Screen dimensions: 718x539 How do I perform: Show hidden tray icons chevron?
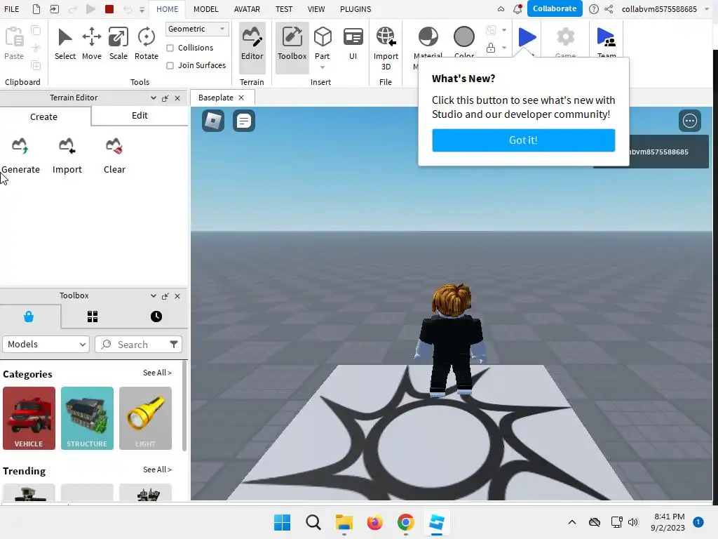point(572,522)
